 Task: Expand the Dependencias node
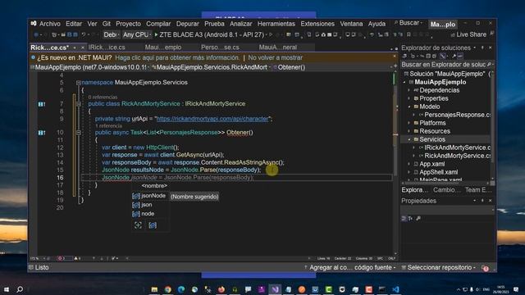pos(409,90)
